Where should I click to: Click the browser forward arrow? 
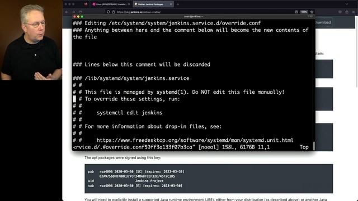coord(73,12)
